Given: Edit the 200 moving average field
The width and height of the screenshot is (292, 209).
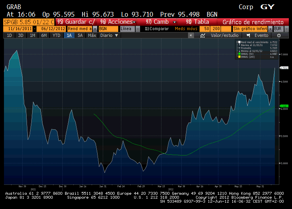Looking at the screenshot, I should (x=215, y=29).
